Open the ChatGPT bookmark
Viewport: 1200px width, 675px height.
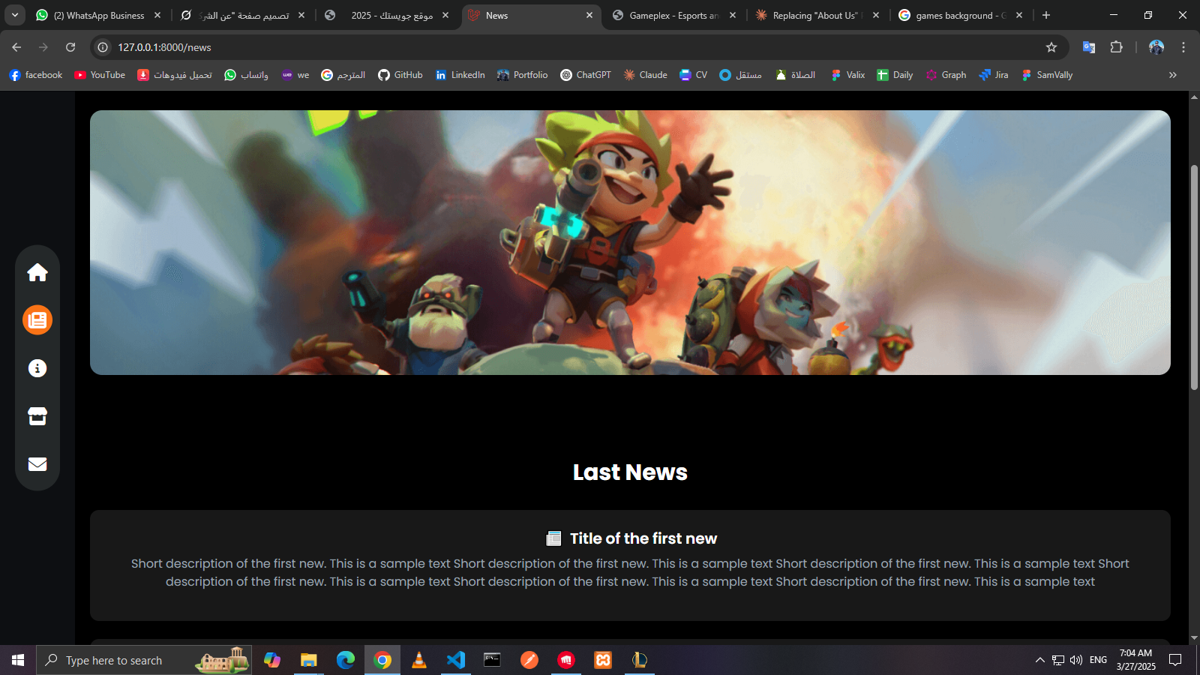click(586, 75)
